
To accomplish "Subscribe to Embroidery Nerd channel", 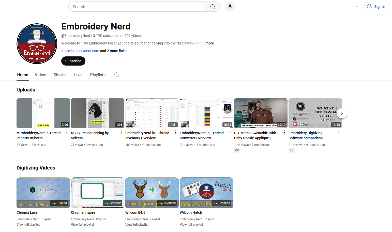I will [73, 61].
